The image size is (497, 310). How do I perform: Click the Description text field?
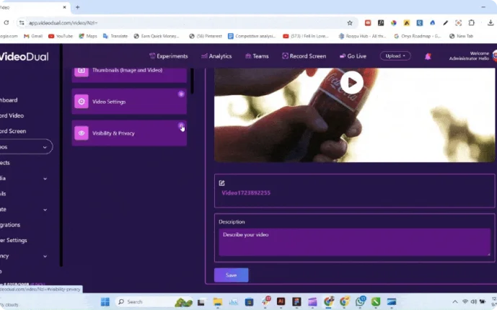354,242
